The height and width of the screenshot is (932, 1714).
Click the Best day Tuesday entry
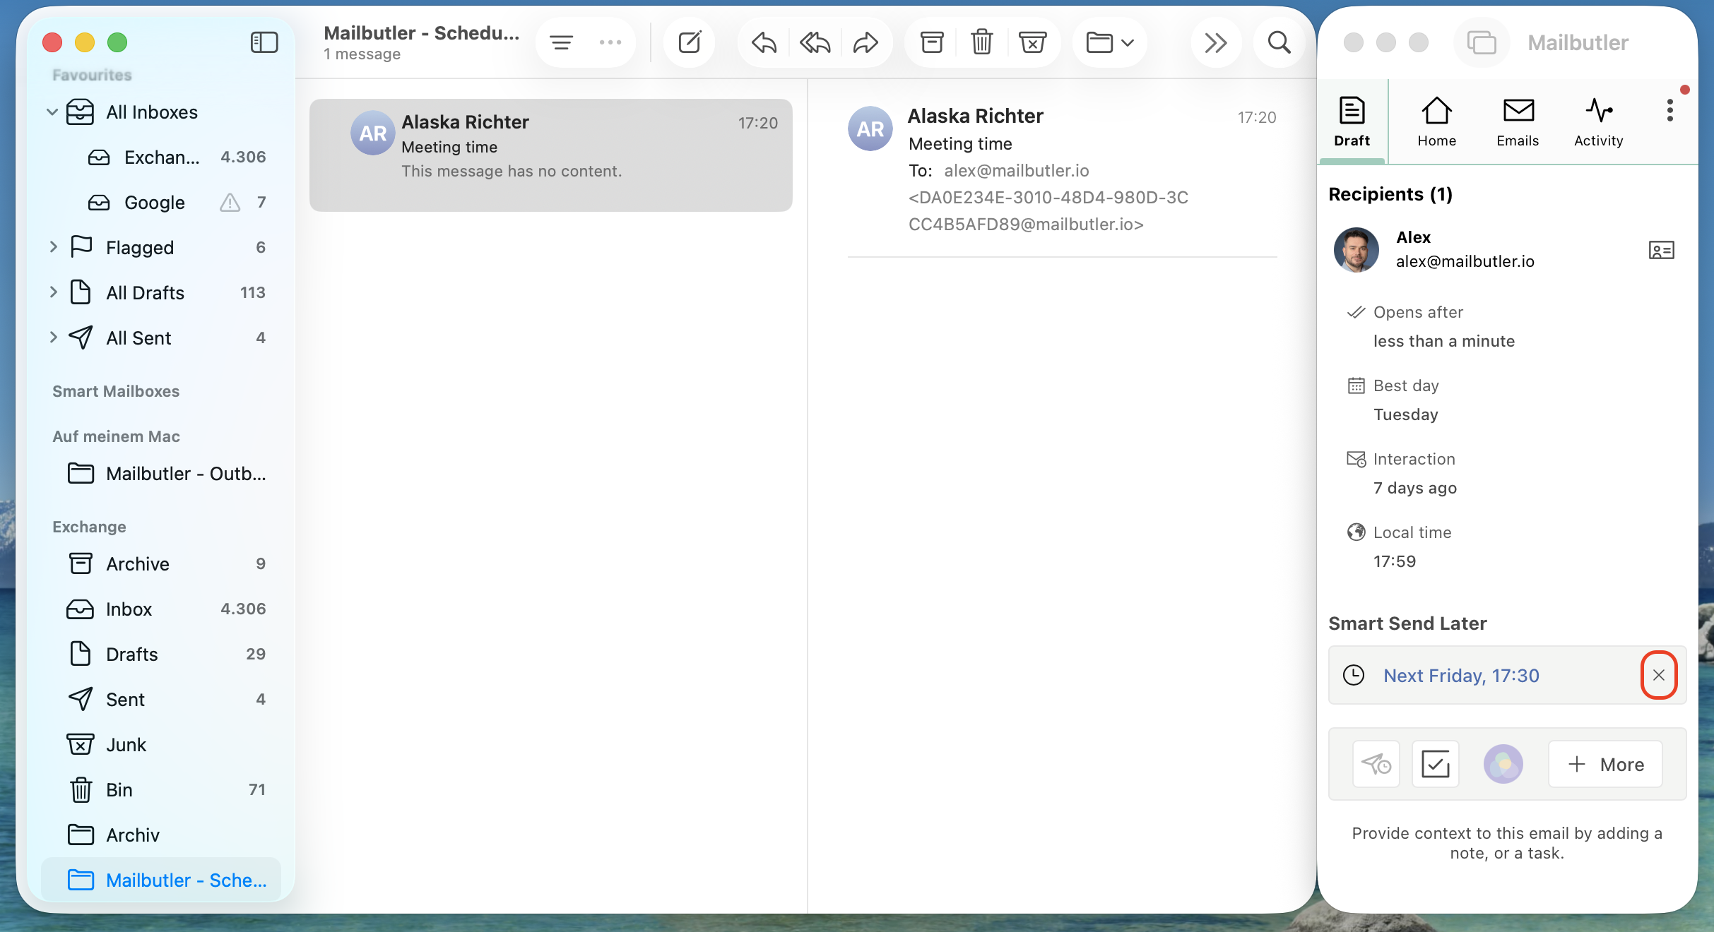pos(1393,400)
